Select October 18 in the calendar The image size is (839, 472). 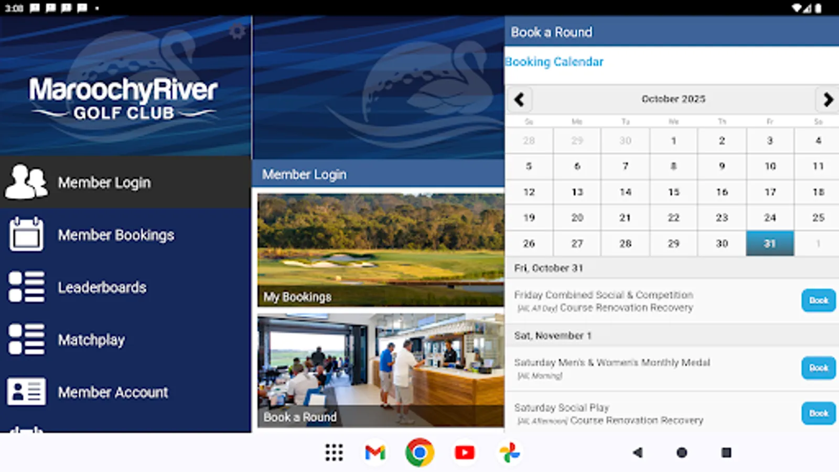[x=818, y=192]
